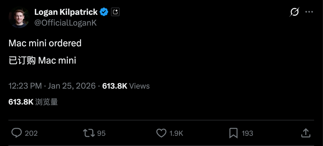Viewport: 323px width, 146px height.
Task: Click the reply speech bubble icon
Action: pyautogui.click(x=17, y=133)
